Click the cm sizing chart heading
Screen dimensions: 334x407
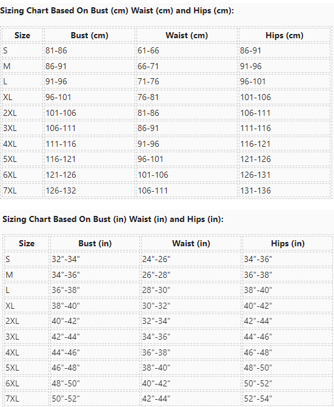pyautogui.click(x=117, y=11)
